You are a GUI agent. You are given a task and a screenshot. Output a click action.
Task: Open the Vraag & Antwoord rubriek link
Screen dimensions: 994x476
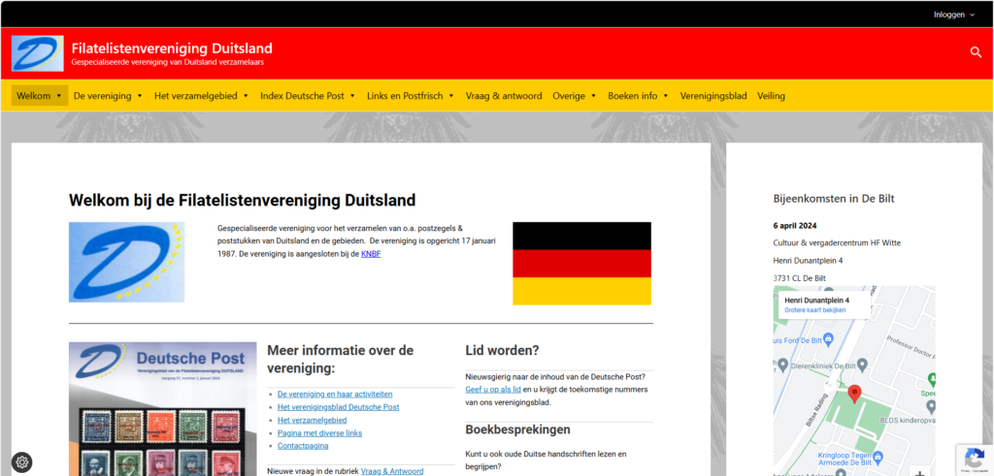click(x=392, y=471)
